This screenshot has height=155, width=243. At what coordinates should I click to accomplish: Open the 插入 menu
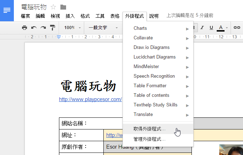click(x=70, y=16)
